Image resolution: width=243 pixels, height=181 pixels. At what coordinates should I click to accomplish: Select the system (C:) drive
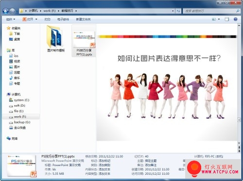[19, 100]
